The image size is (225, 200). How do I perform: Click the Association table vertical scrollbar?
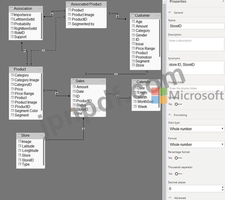(x=42, y=26)
